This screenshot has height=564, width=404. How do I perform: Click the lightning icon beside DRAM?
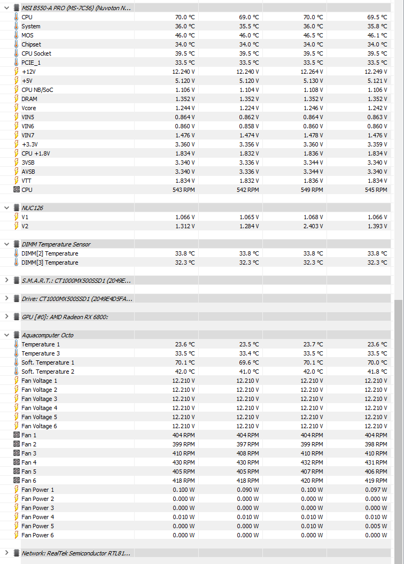16,98
